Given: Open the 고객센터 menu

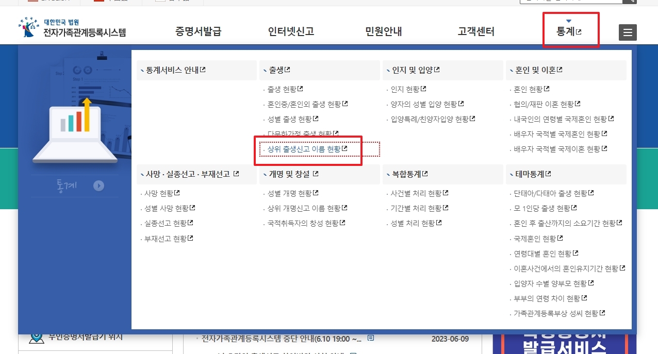Looking at the screenshot, I should [475, 31].
